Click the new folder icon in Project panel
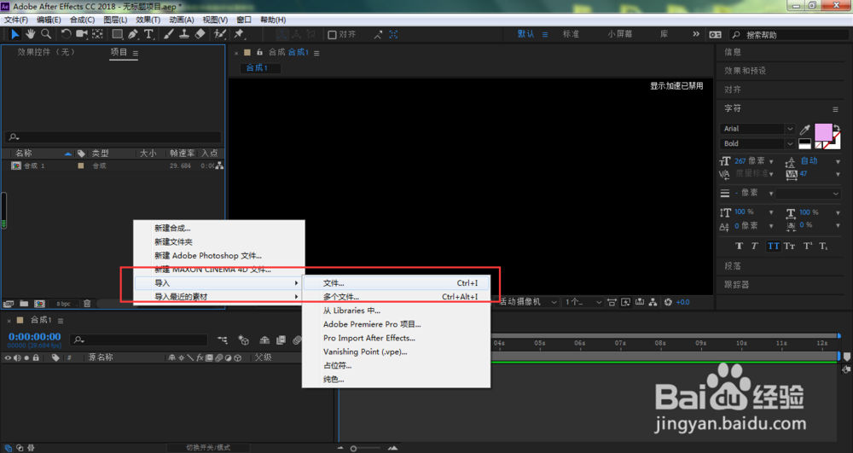This screenshot has height=453, width=853. coord(24,304)
